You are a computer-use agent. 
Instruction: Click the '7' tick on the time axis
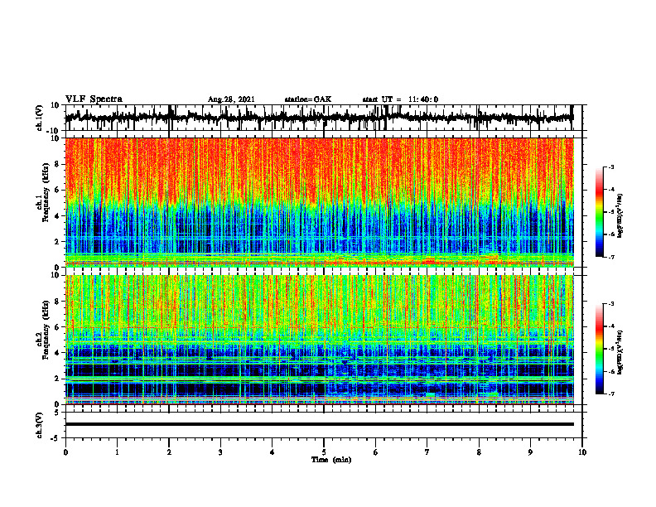427,452
